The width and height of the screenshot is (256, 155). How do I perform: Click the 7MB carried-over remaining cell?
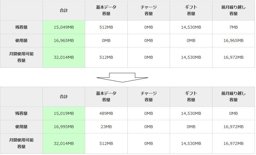tap(233, 27)
